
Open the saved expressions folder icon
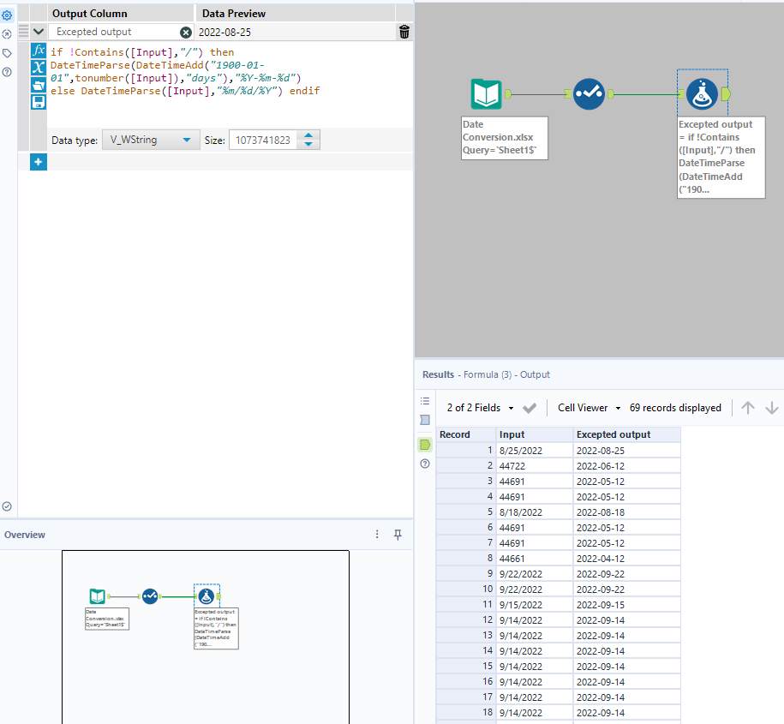click(x=39, y=84)
